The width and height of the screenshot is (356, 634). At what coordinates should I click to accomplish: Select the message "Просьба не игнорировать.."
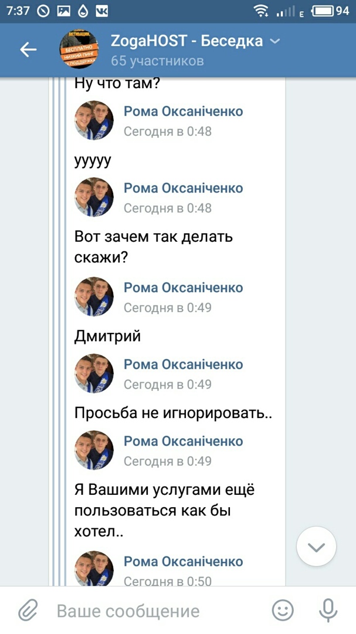pos(174,413)
